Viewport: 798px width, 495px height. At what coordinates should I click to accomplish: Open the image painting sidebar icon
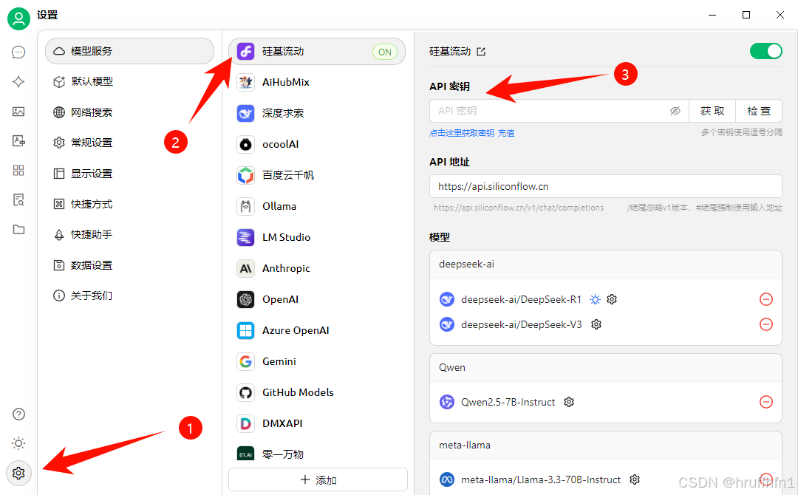pos(18,112)
